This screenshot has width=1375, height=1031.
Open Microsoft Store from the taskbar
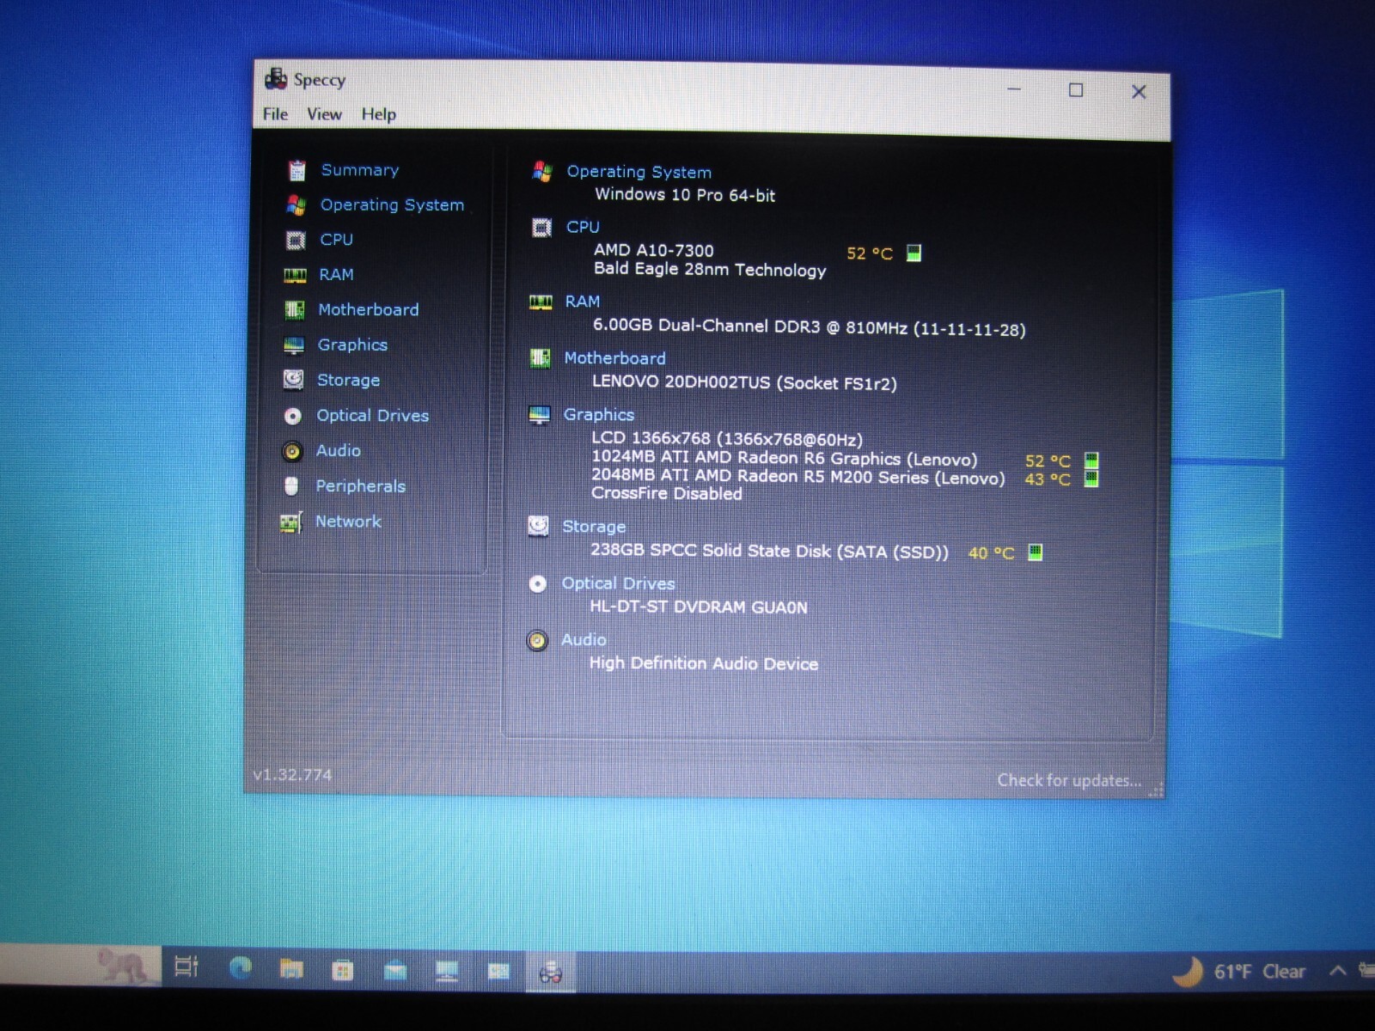pyautogui.click(x=343, y=971)
